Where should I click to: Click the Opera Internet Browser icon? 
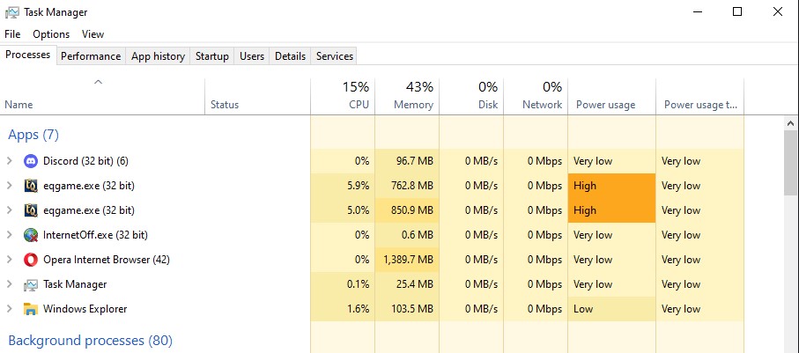(x=31, y=260)
